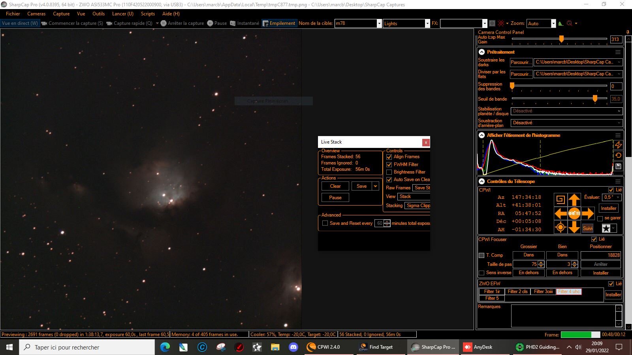Select the region-of-interest selection area icon
The width and height of the screenshot is (632, 355).
click(492, 23)
